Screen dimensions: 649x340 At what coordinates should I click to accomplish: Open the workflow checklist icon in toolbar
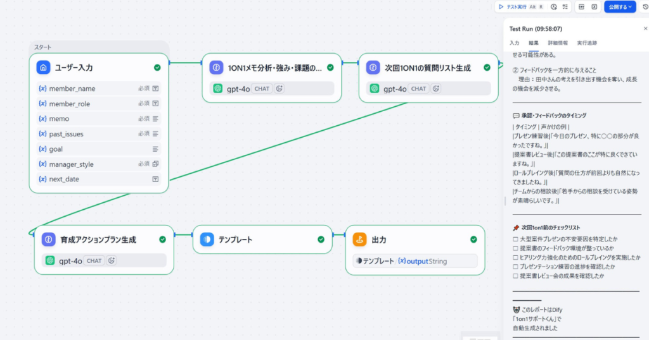565,6
